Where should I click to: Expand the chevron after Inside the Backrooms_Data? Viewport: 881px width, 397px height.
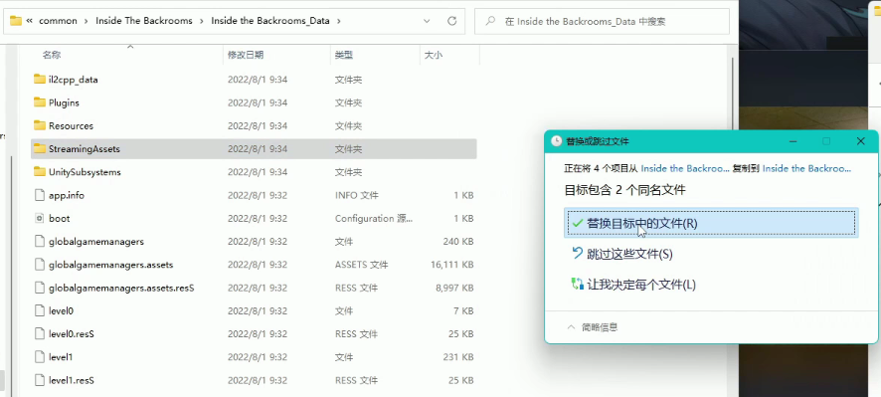click(x=339, y=21)
